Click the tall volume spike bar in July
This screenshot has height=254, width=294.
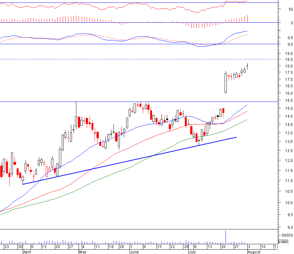(226, 237)
